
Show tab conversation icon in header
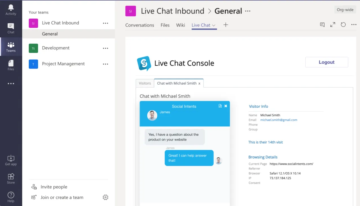pos(322,25)
